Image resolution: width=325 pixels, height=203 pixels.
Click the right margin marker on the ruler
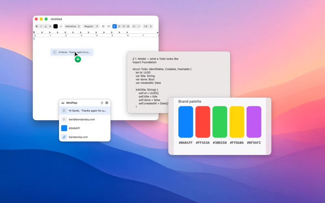158,33
